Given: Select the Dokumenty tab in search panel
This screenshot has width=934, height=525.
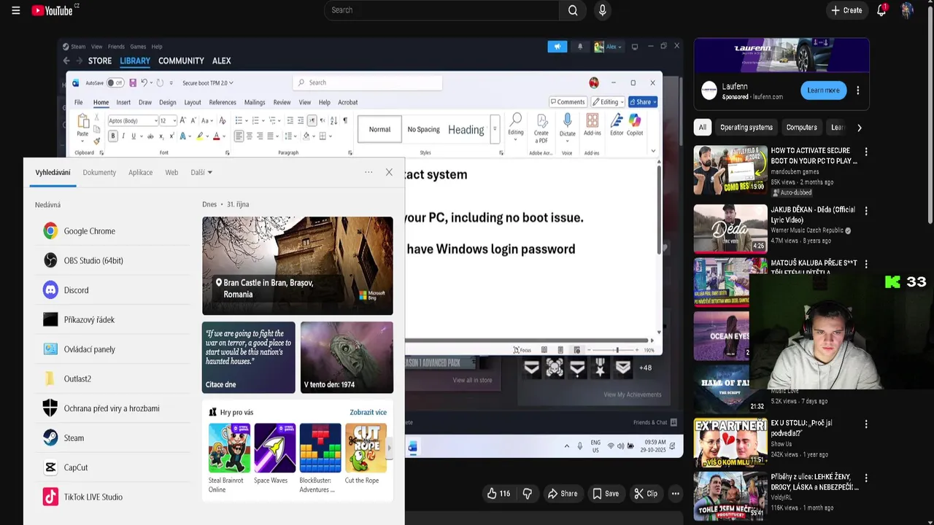Looking at the screenshot, I should (99, 172).
